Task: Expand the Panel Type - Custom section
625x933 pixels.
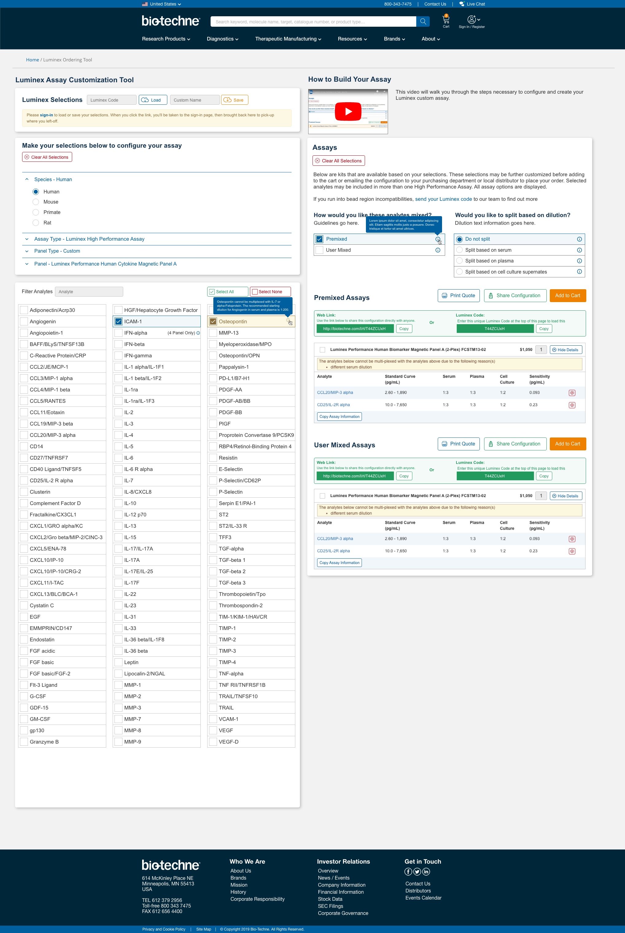Action: [x=27, y=251]
